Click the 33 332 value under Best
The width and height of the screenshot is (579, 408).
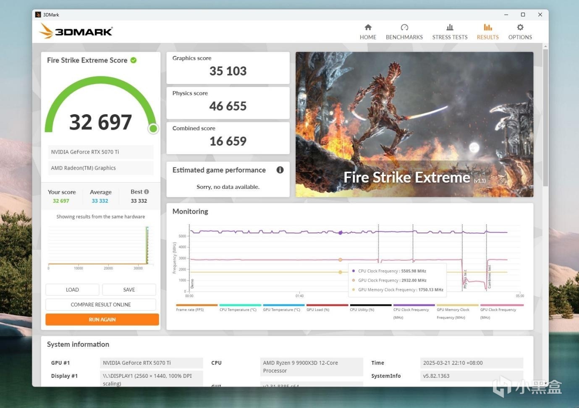coord(139,201)
